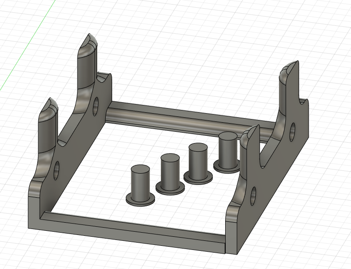Select the third peg from the left
This screenshot has width=351, height=269.
[198, 164]
